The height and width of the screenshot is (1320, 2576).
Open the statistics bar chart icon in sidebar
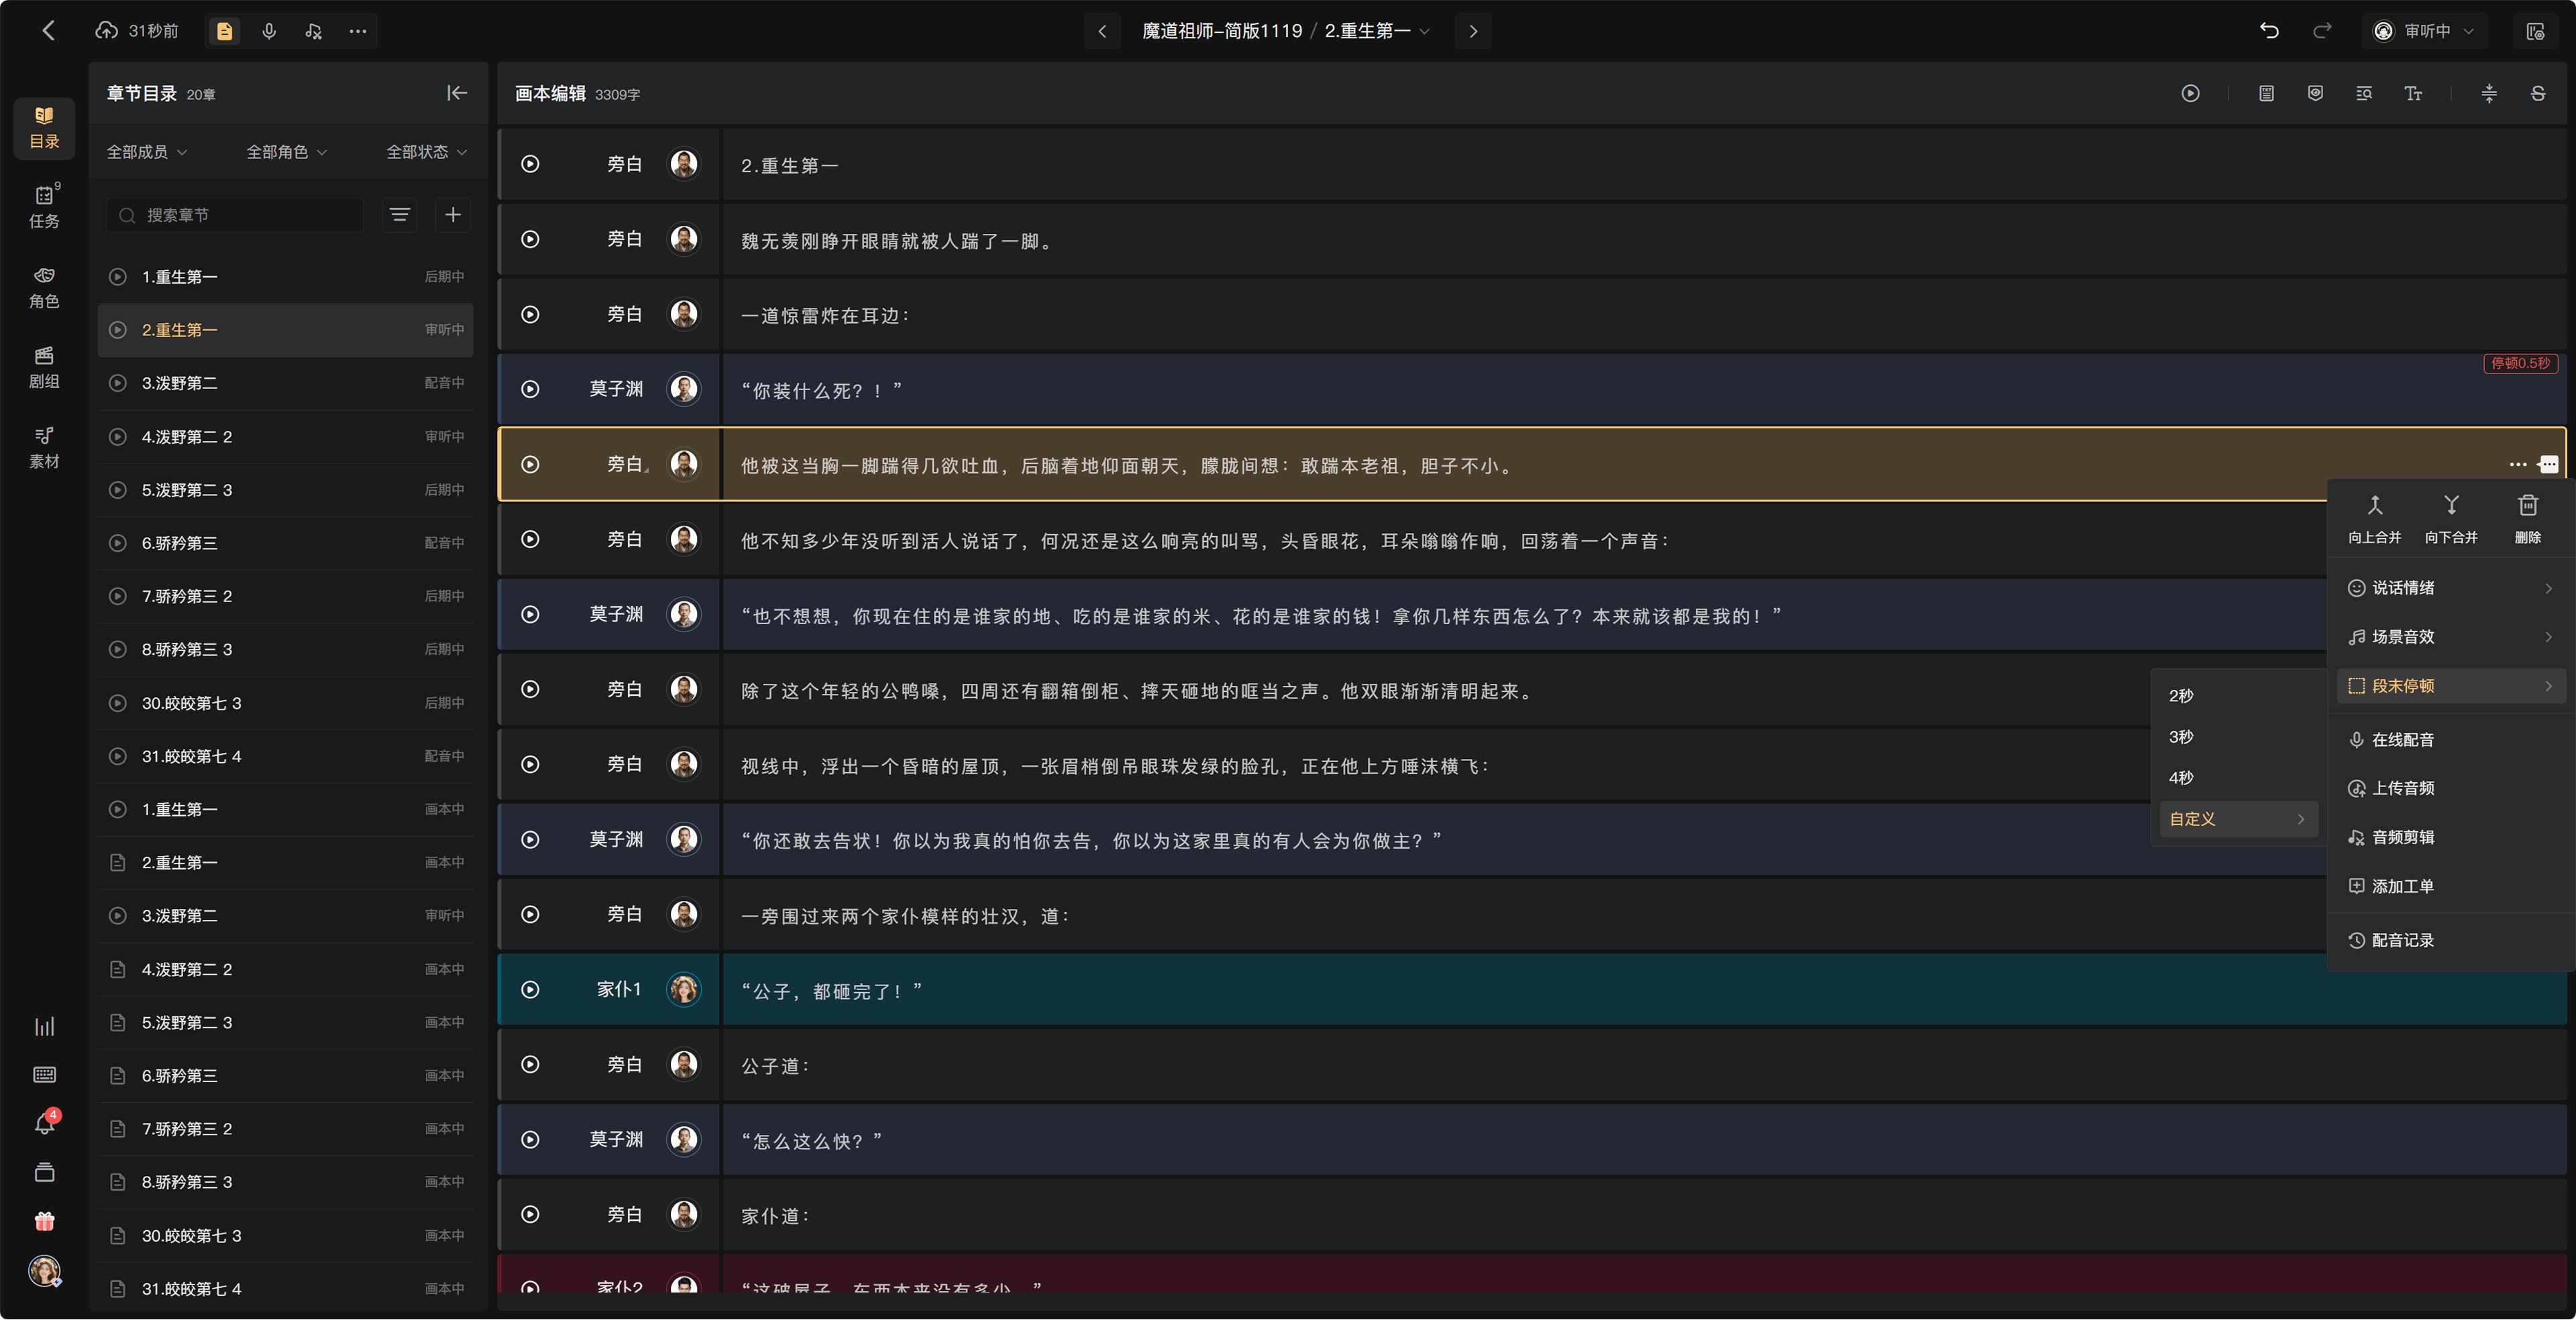point(44,1026)
